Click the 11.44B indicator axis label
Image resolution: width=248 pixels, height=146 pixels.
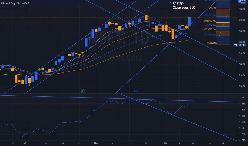pos(242,122)
